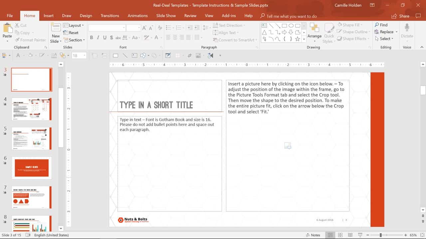Open the font name combo box
Image resolution: width=426 pixels, height=239 pixels.
tap(107, 28)
